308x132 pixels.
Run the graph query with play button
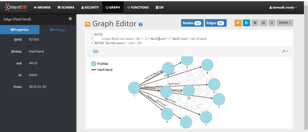238,23
